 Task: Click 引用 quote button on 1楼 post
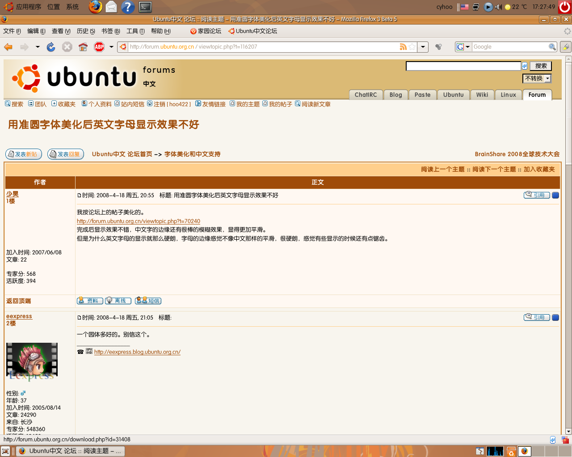tap(537, 195)
